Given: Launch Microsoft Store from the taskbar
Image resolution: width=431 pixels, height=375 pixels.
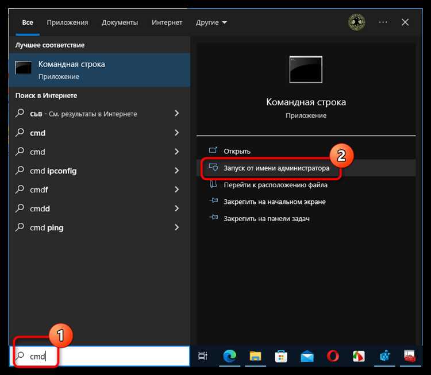Looking at the screenshot, I should coord(280,356).
